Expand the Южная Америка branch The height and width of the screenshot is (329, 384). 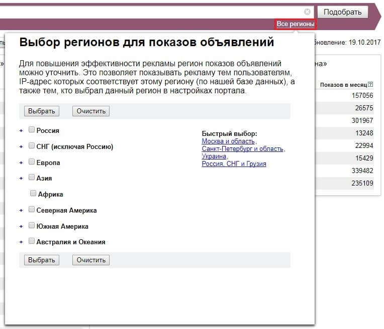point(21,226)
